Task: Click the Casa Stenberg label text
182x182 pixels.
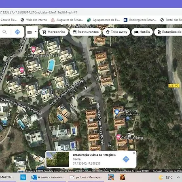Action: pyautogui.click(x=132, y=138)
